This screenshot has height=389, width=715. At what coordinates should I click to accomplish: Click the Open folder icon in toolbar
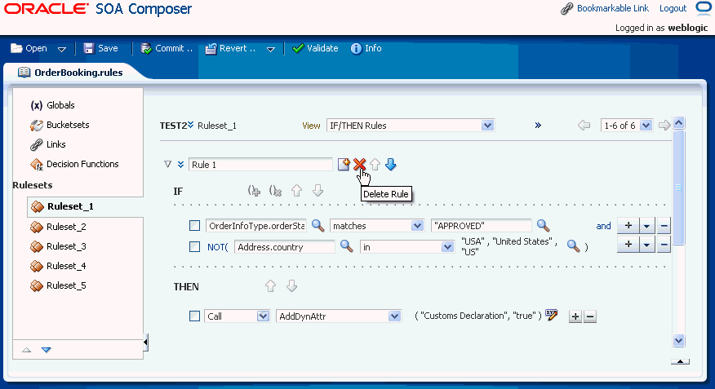click(16, 48)
